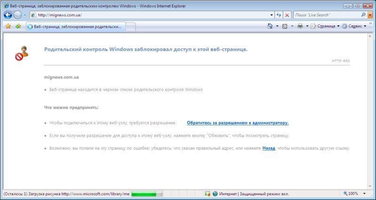Click the Home page icon

point(270,26)
